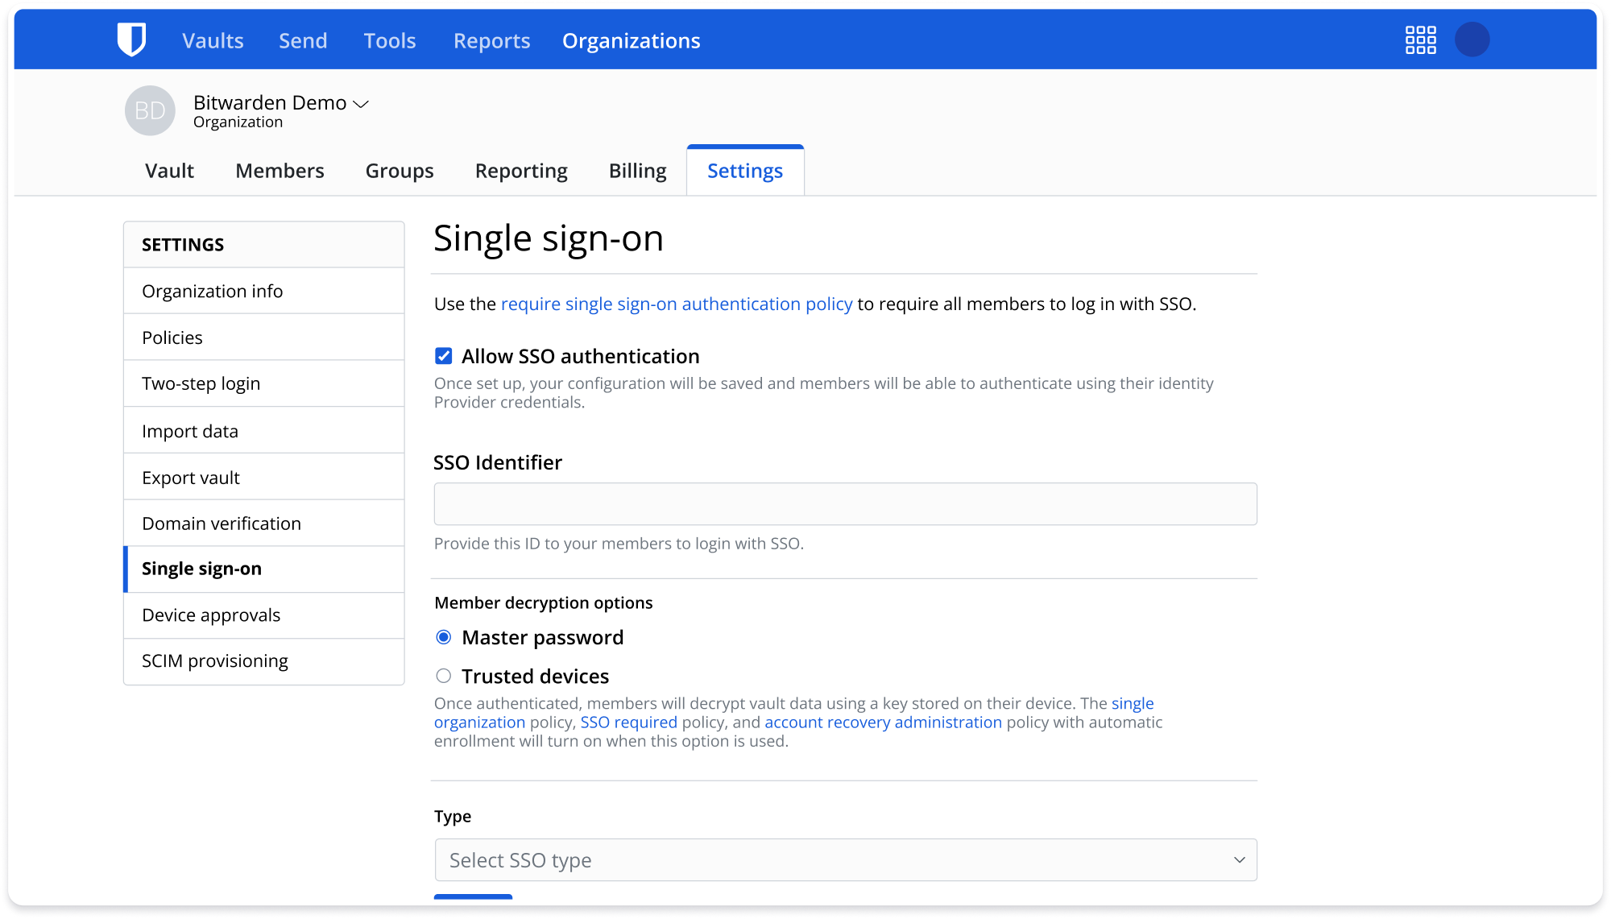Open Domain verification in the settings sidebar

(x=222, y=524)
